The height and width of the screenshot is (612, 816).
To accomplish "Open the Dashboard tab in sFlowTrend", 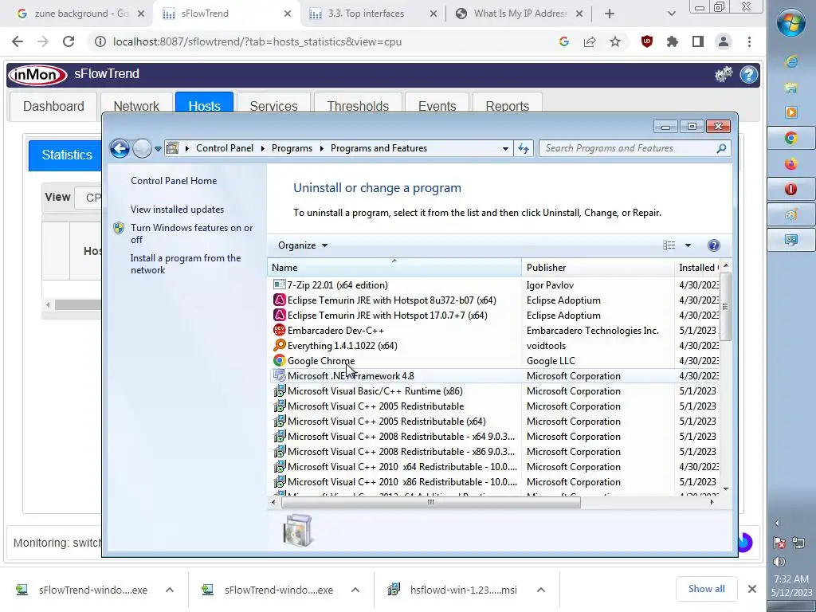I will [53, 106].
